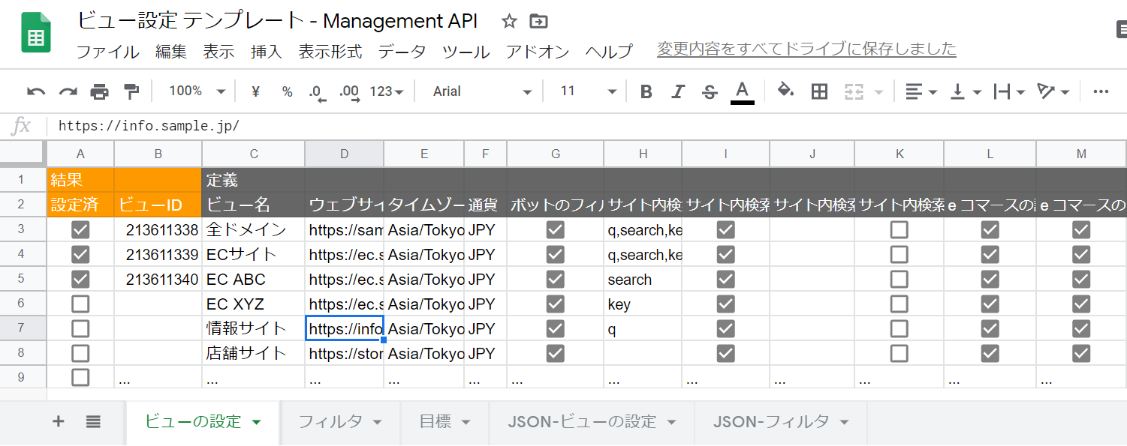This screenshot has width=1127, height=446.
Task: Increase decimal places
Action: point(349,92)
